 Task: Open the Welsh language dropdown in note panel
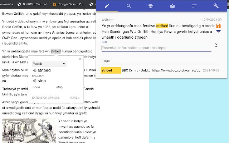coord(107,20)
